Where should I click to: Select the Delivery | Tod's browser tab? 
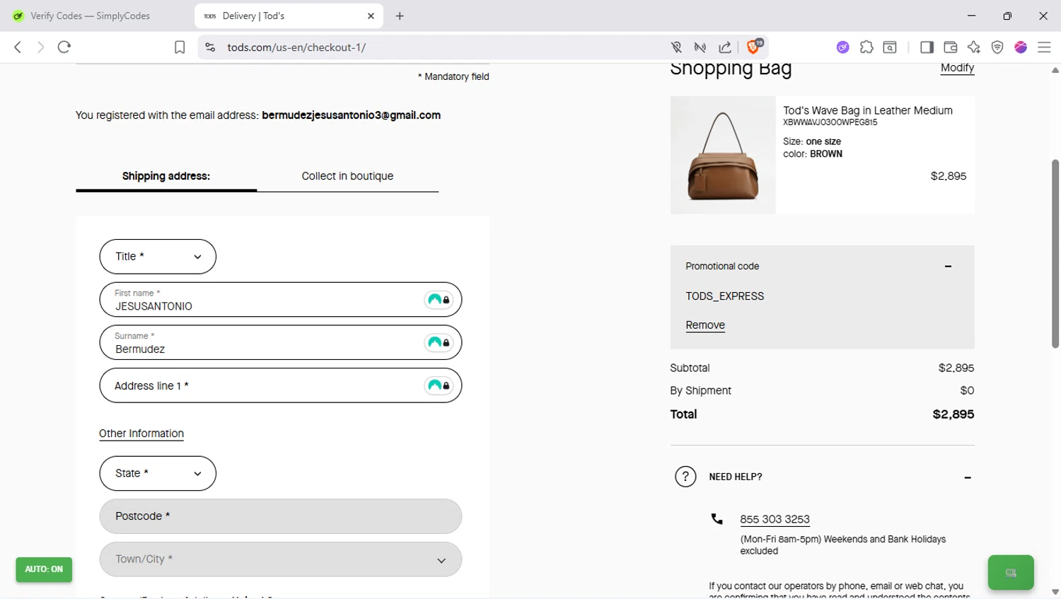point(289,16)
